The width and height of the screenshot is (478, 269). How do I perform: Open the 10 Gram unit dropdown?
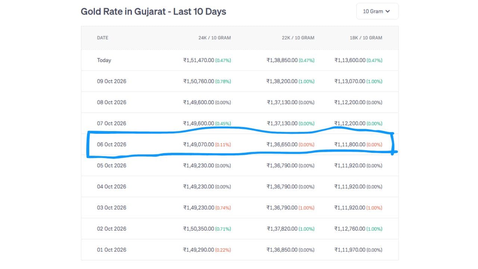pos(377,11)
